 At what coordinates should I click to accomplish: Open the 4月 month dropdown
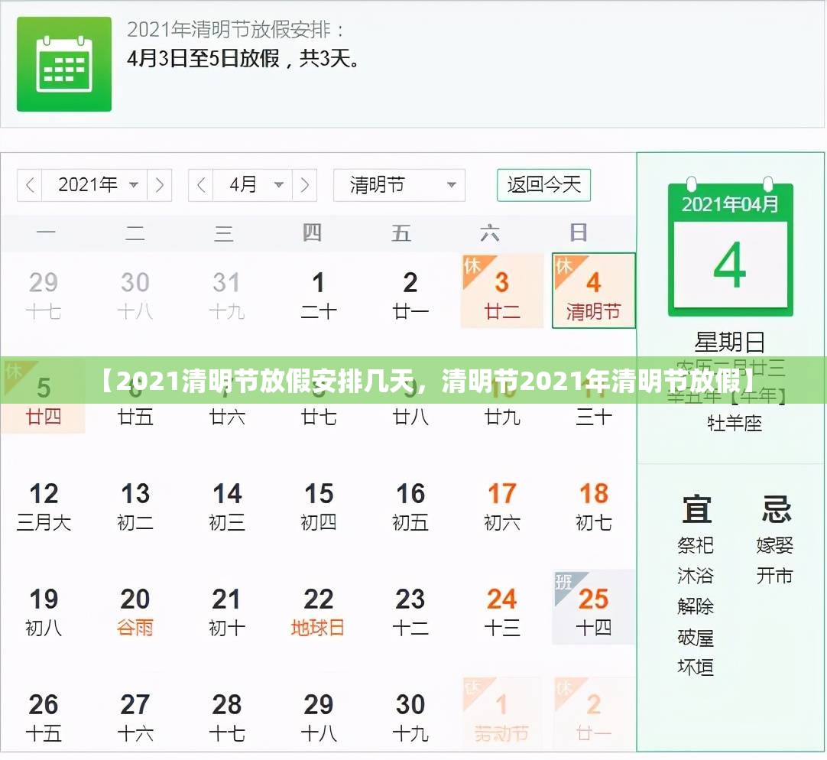click(x=253, y=185)
